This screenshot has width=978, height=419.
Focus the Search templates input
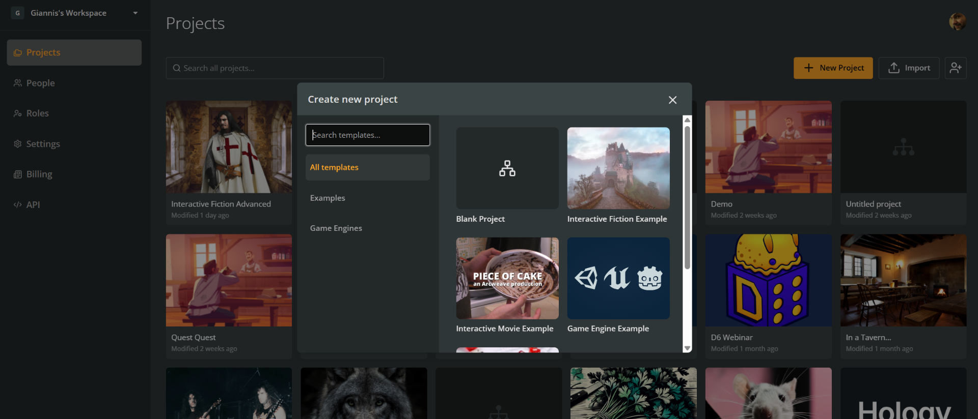368,135
